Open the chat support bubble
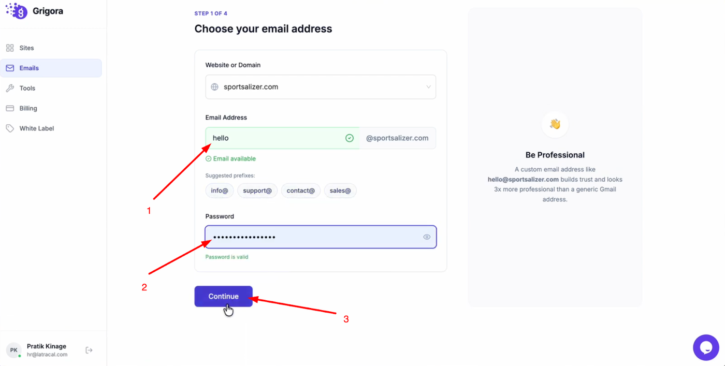 pos(706,347)
